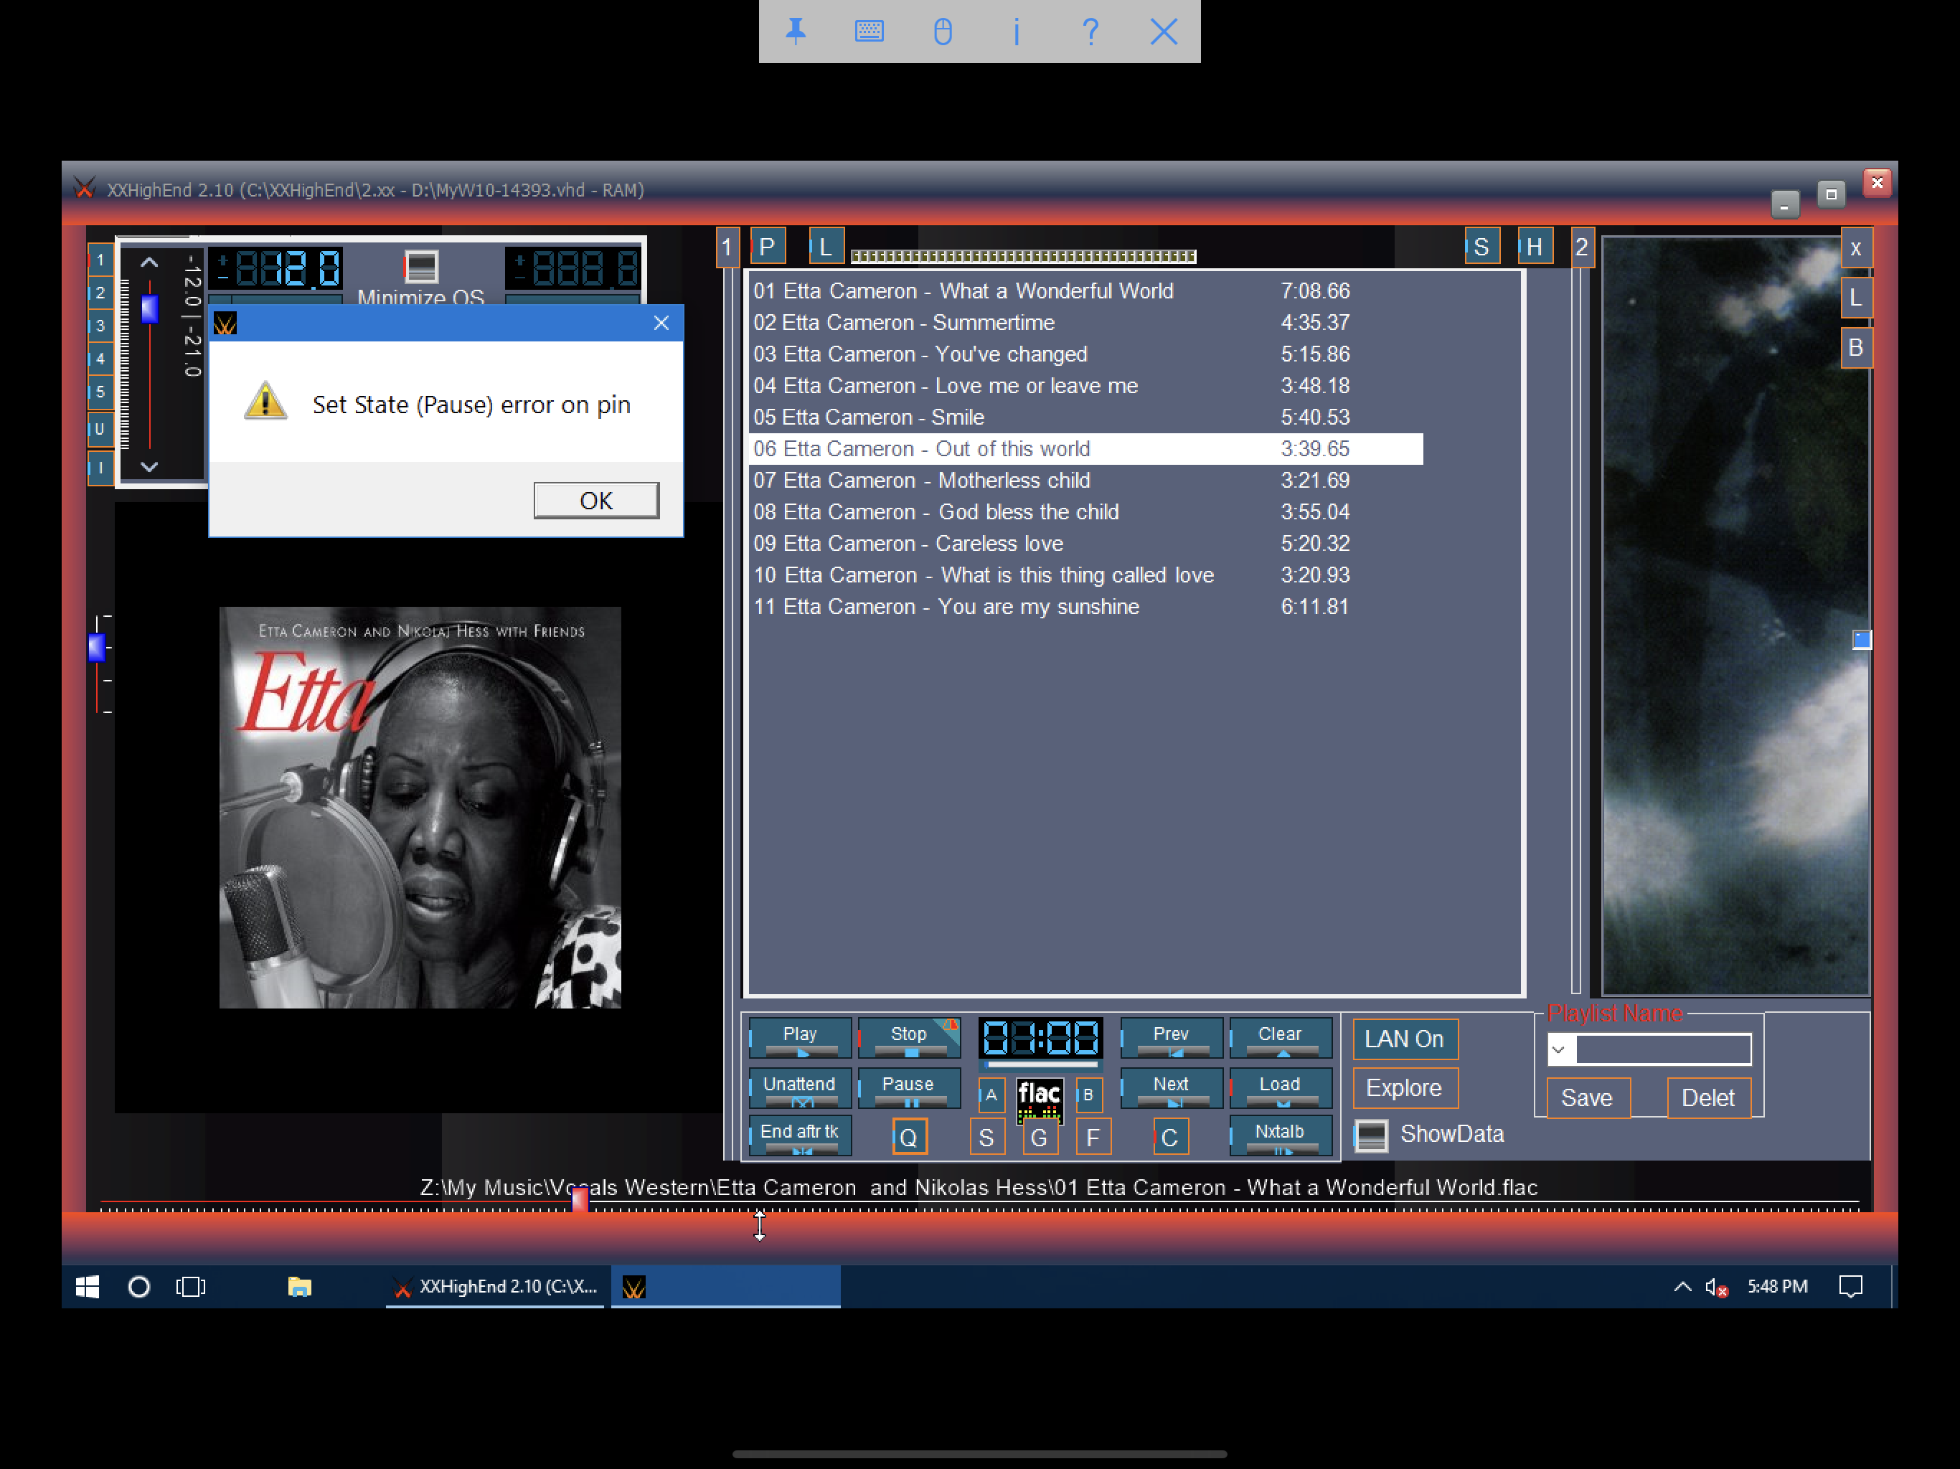Click the Delet playlist button
The image size is (1960, 1469).
click(x=1707, y=1099)
